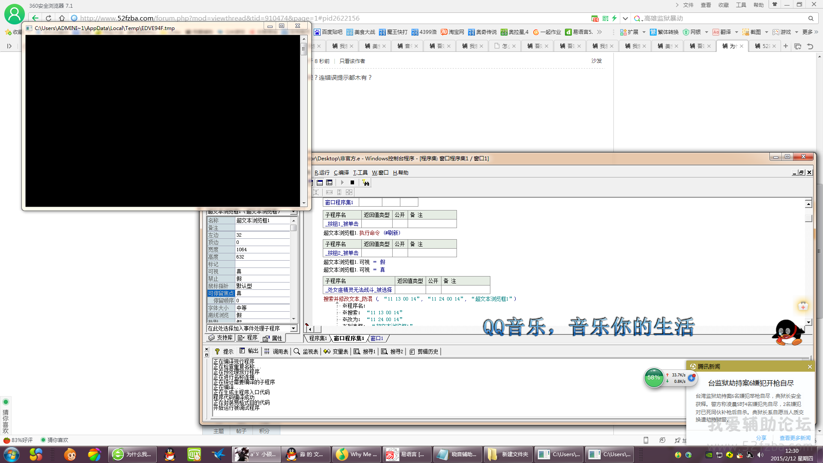Click the equal-size alignment icon in IDE
Image resolution: width=823 pixels, height=463 pixels.
(349, 192)
